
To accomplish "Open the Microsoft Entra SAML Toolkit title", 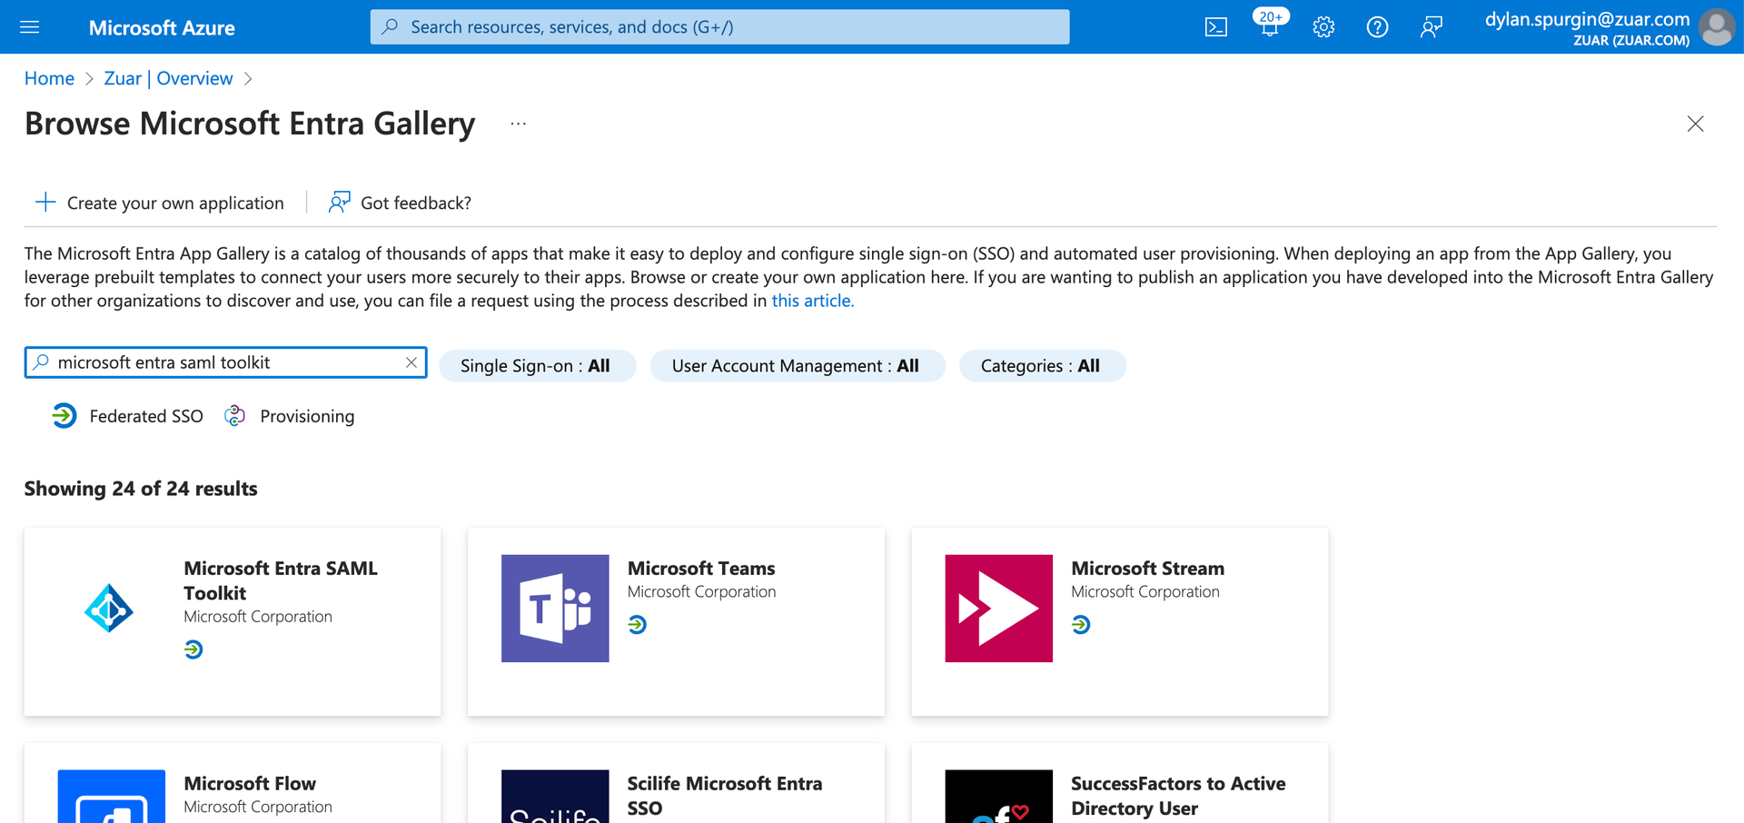I will [281, 580].
